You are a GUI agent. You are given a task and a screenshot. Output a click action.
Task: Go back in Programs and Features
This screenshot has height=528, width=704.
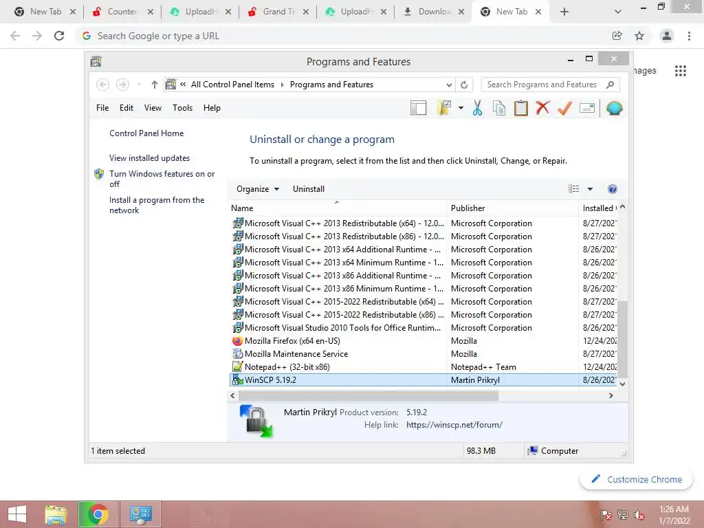click(103, 85)
